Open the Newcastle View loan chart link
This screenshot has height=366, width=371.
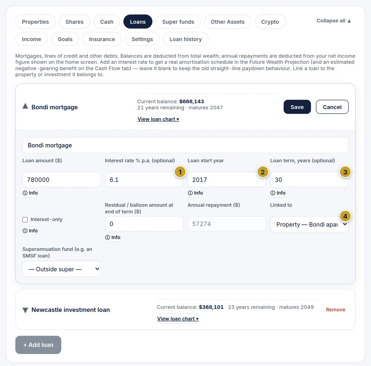[178, 319]
